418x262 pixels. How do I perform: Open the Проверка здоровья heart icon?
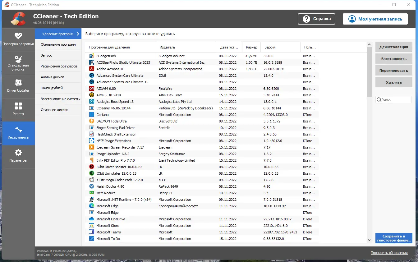[18, 36]
